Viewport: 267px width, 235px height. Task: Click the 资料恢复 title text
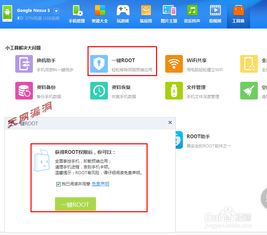(121, 87)
